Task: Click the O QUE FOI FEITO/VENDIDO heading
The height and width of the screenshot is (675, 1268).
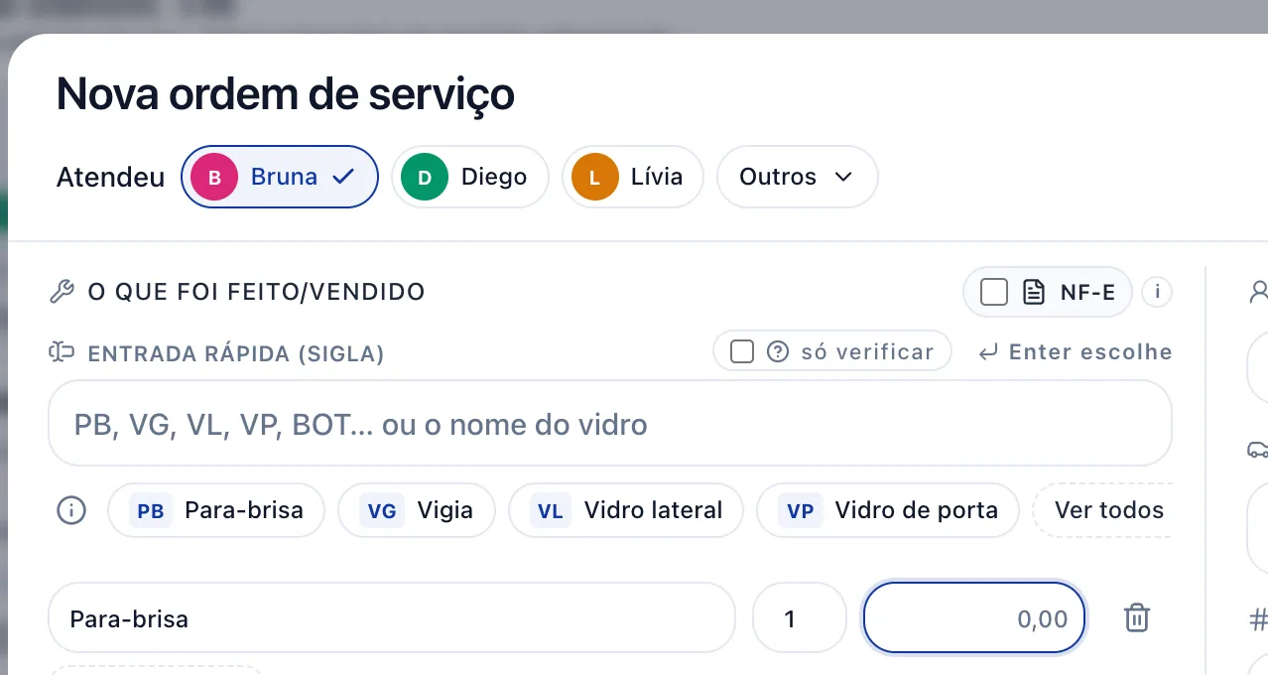Action: click(257, 293)
